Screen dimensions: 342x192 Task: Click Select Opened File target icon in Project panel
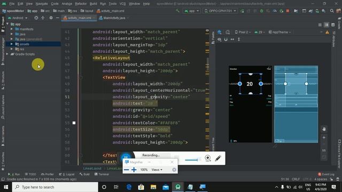click(36, 18)
